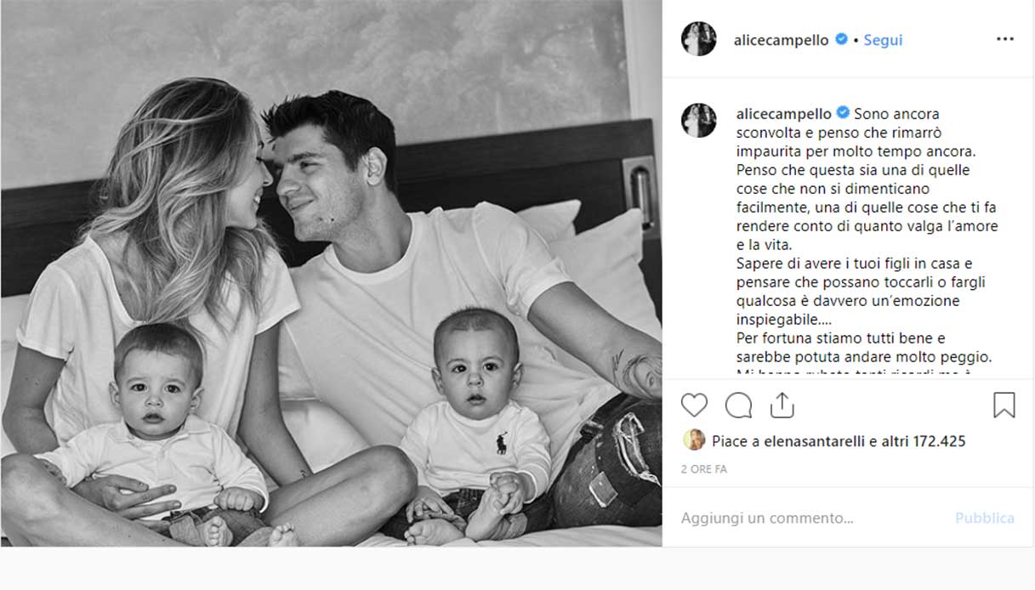This screenshot has height=590, width=1035.
Task: Open comments via the speech bubble icon
Action: 738,406
